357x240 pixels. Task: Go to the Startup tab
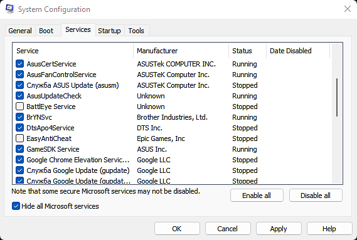click(x=109, y=31)
